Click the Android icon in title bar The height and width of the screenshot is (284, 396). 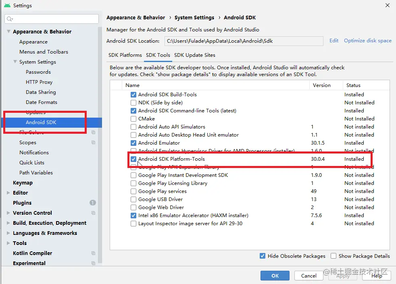coord(7,5)
